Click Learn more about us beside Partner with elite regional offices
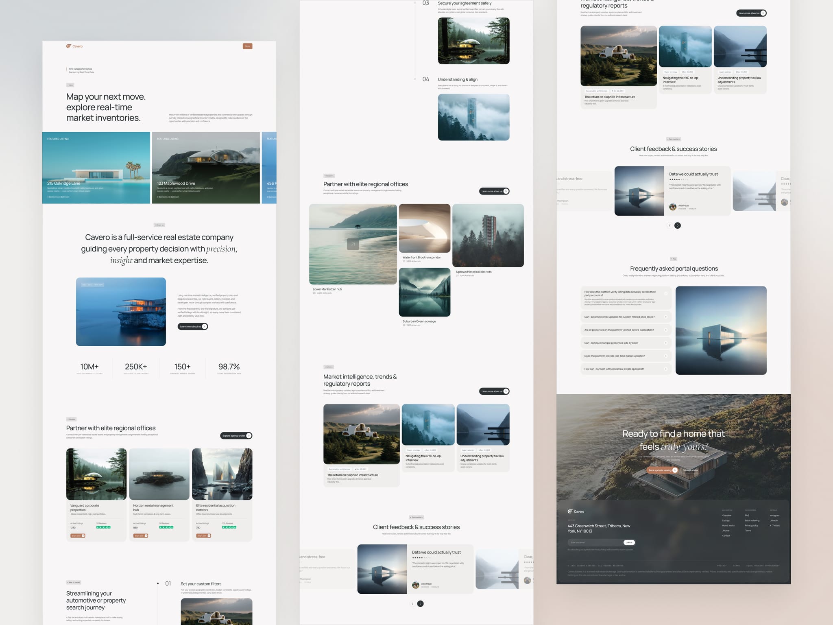833x625 pixels. click(x=494, y=191)
